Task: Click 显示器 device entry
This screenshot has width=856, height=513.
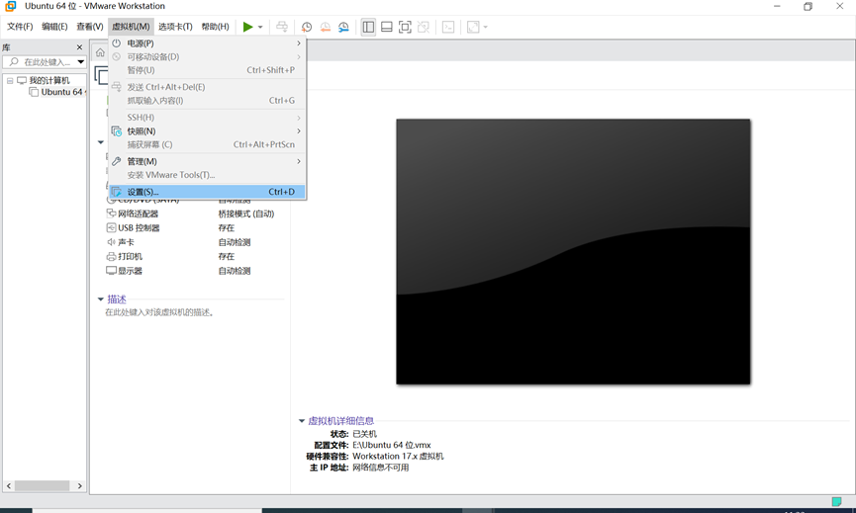Action: point(130,271)
